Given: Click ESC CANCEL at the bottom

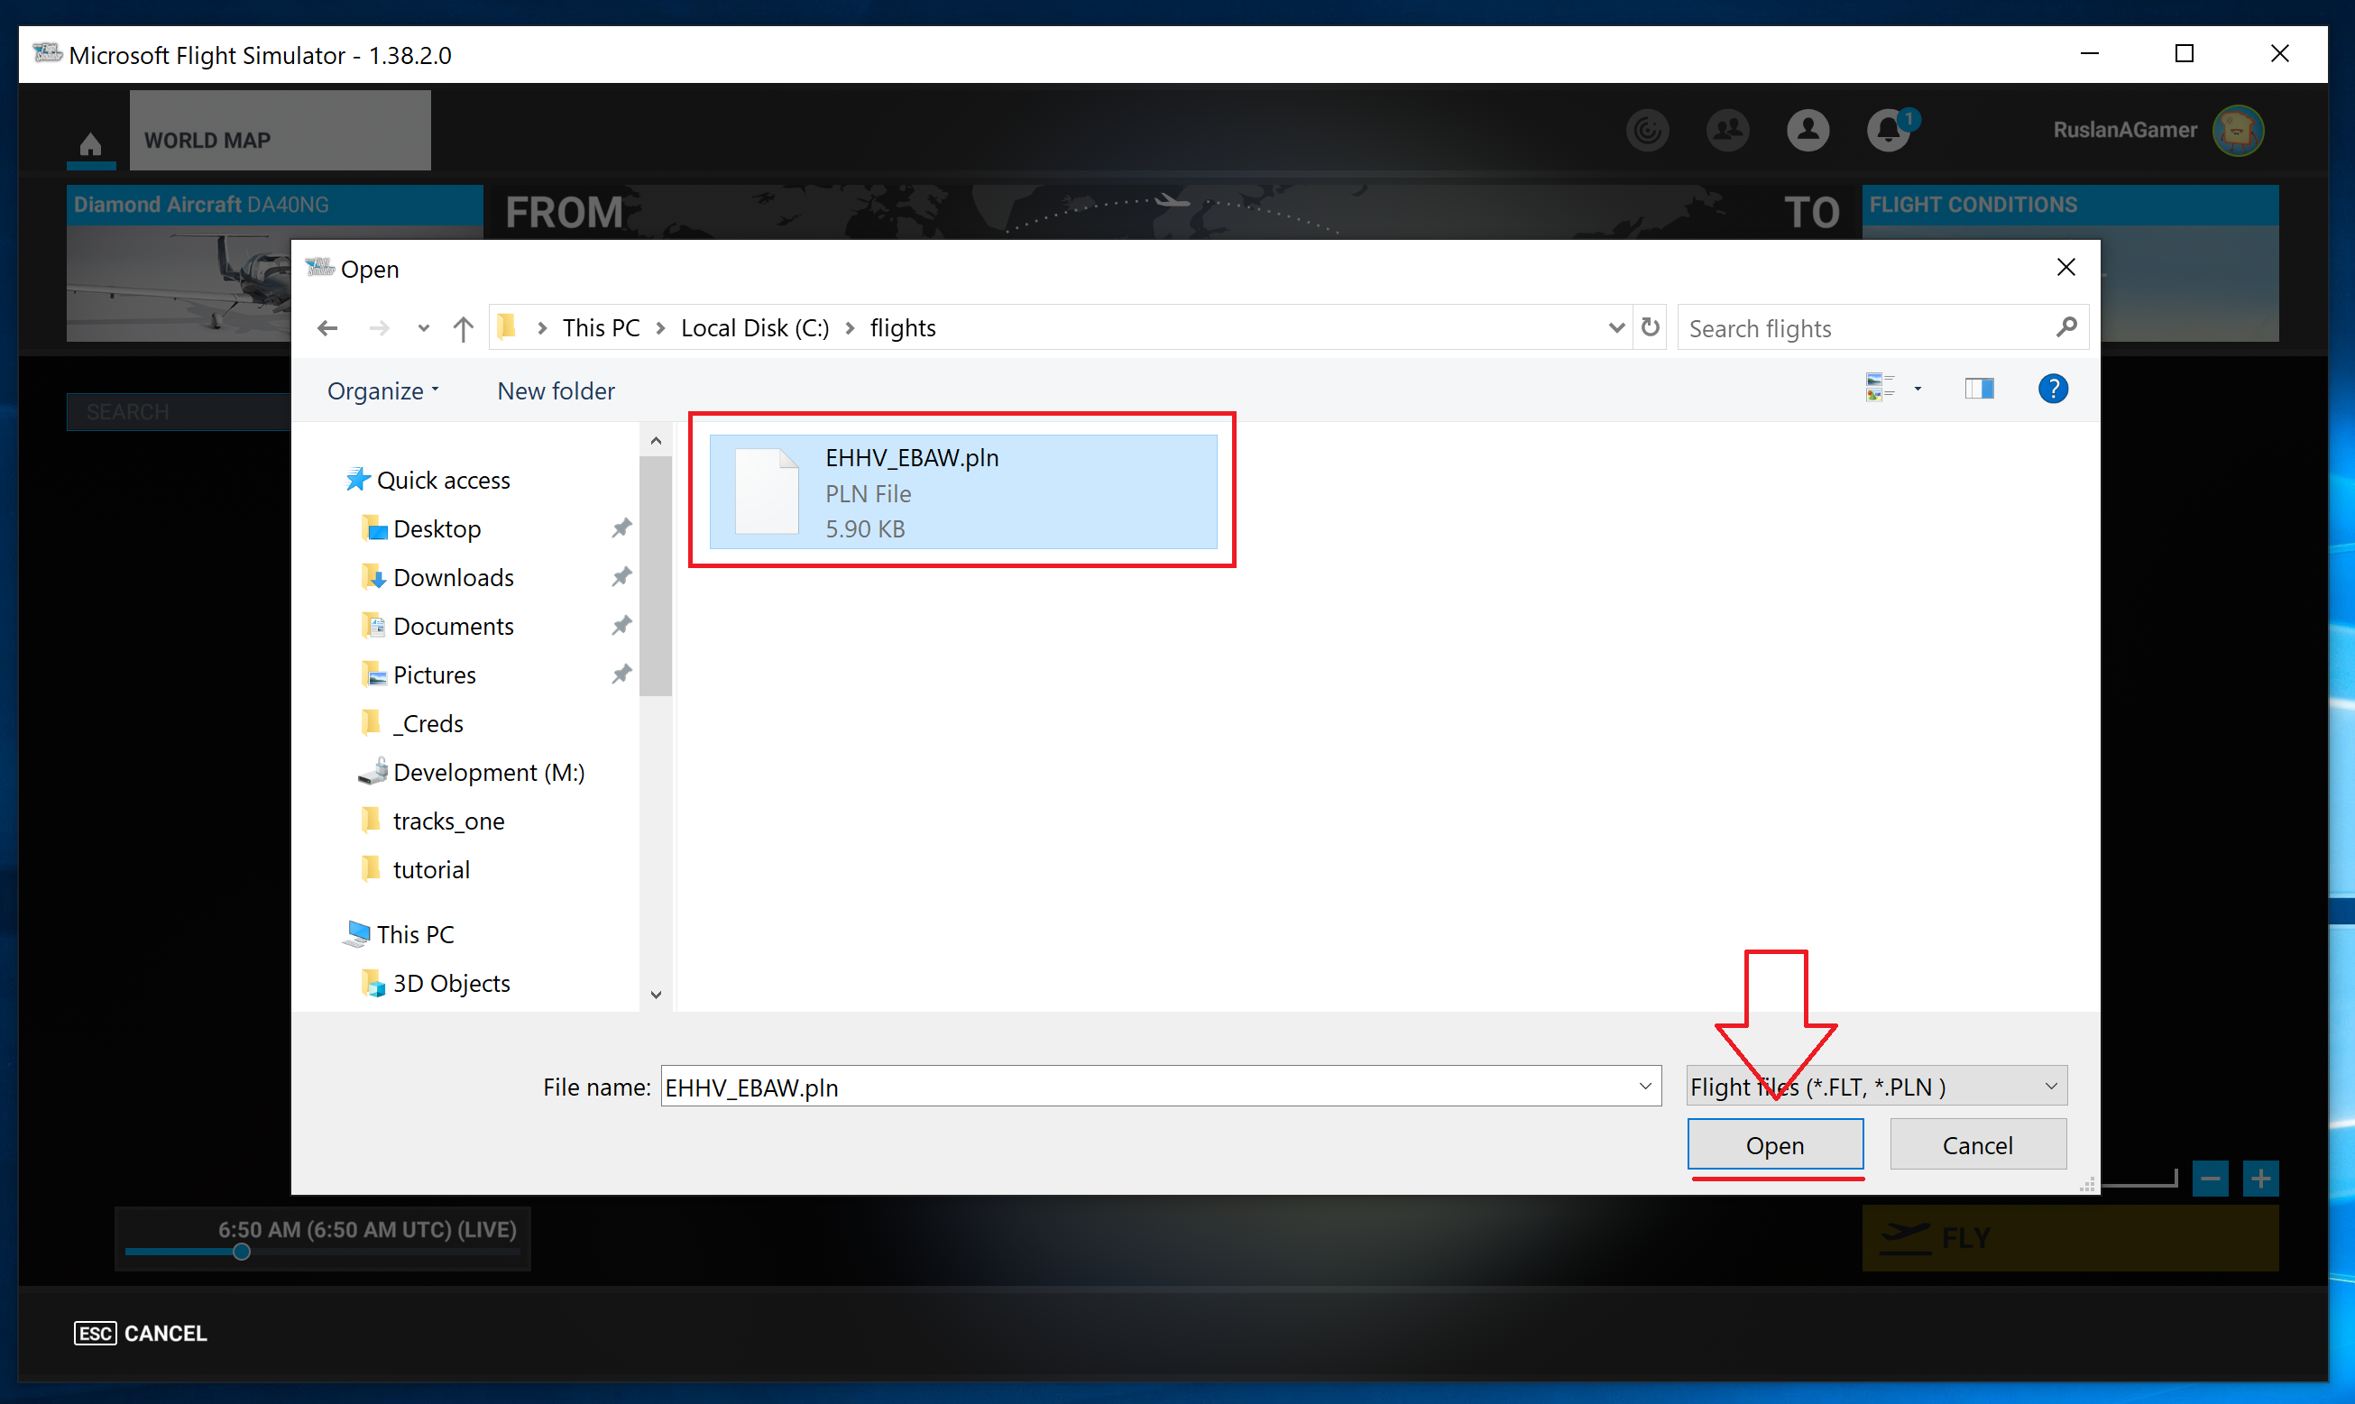Looking at the screenshot, I should 140,1333.
